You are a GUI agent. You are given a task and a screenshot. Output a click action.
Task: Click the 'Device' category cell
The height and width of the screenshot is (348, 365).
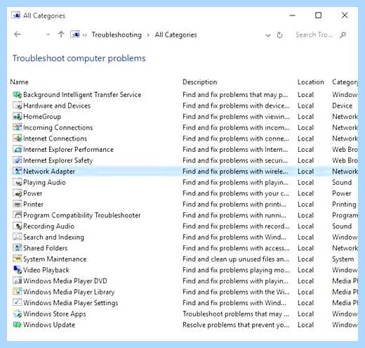coord(343,105)
